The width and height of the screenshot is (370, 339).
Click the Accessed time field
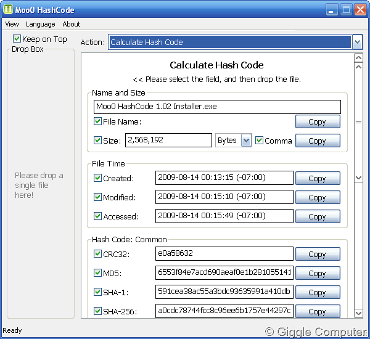point(224,216)
